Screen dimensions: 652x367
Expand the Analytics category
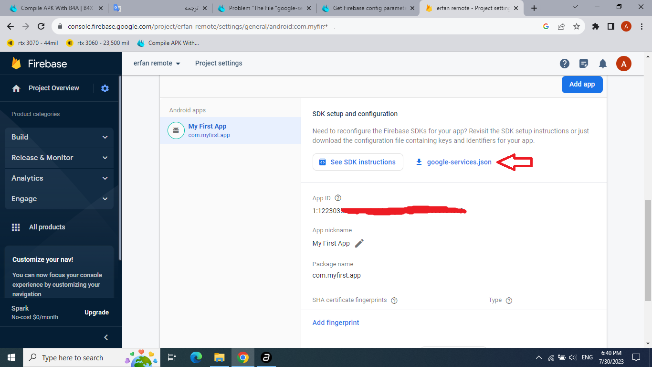tap(59, 178)
